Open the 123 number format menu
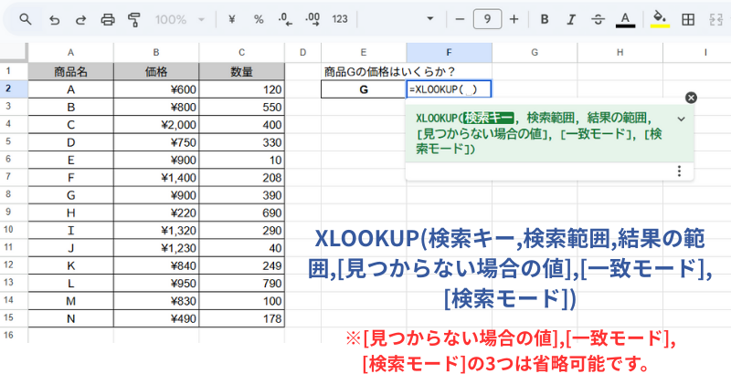 [340, 19]
